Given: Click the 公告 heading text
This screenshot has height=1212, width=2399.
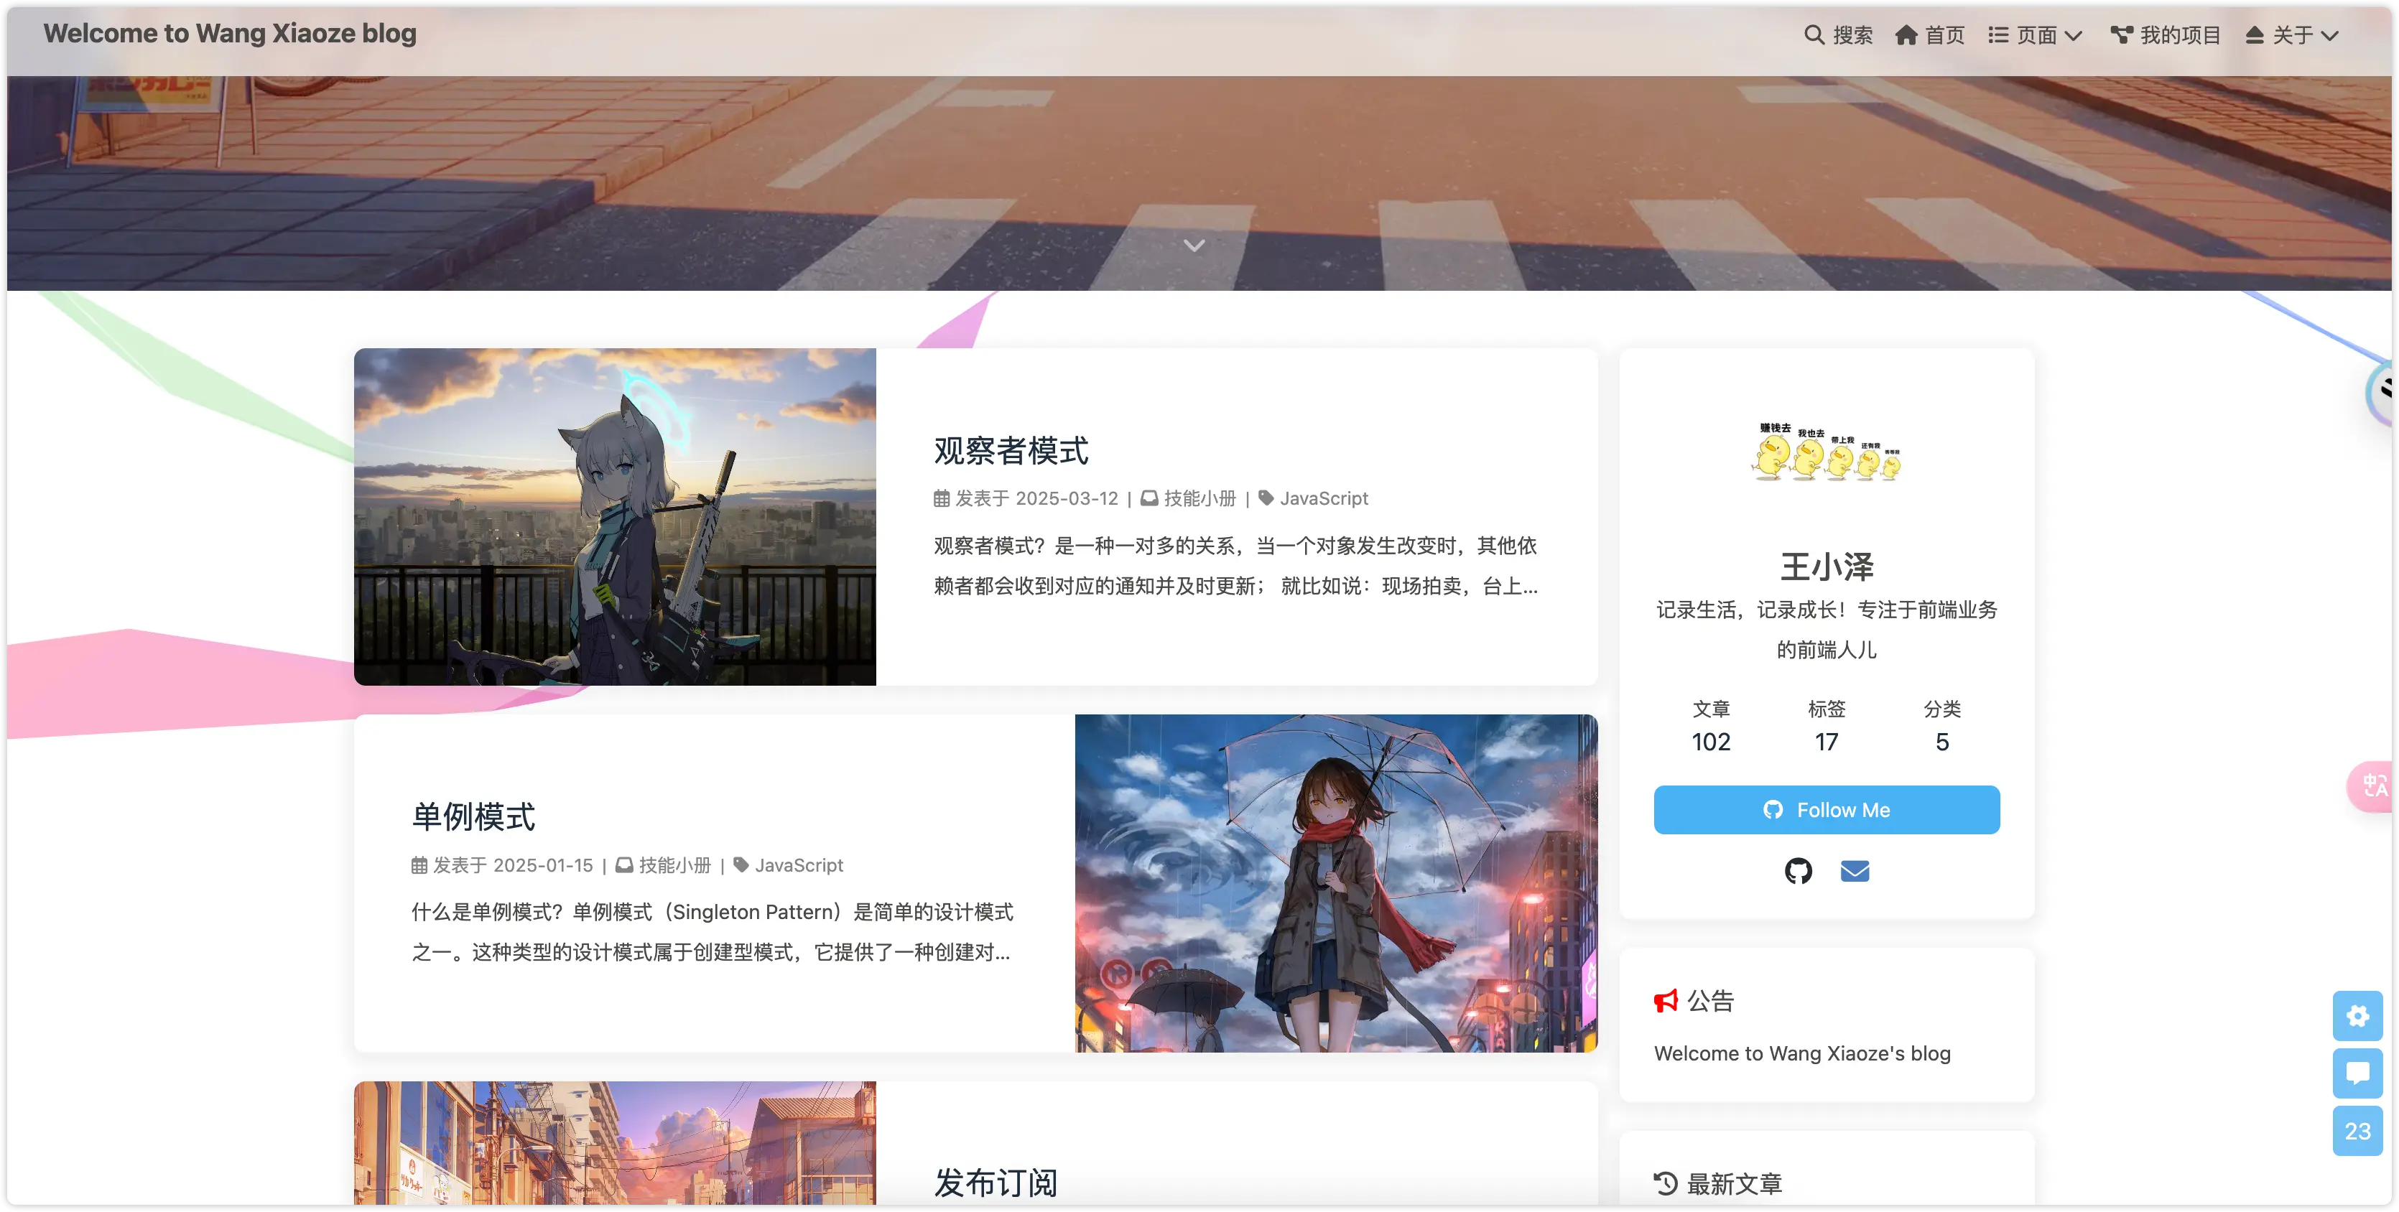Looking at the screenshot, I should 1711,1001.
